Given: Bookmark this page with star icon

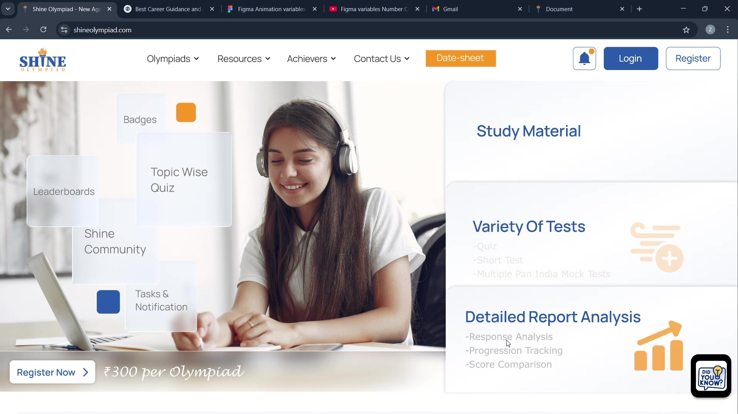Looking at the screenshot, I should 686,30.
